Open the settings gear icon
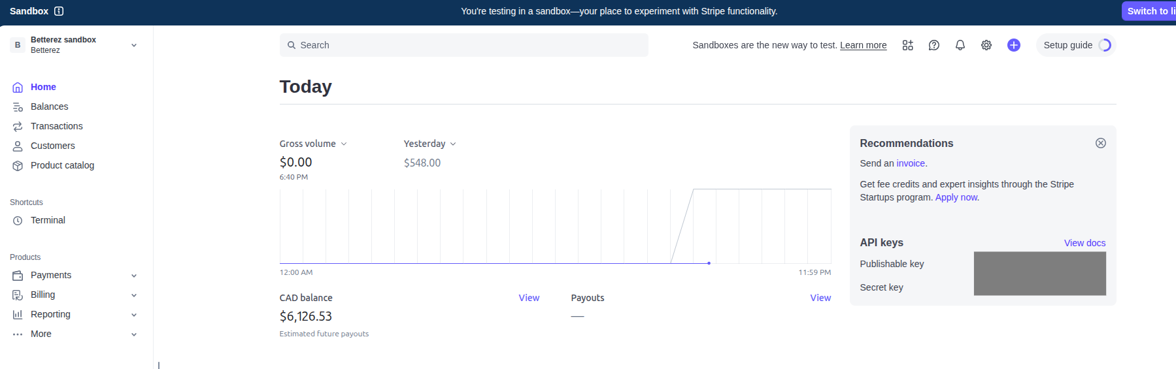The width and height of the screenshot is (1176, 369). point(986,45)
